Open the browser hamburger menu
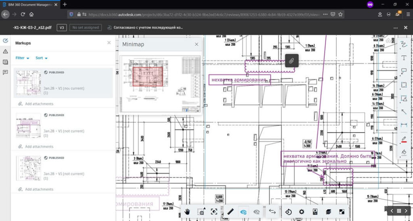 (408, 15)
